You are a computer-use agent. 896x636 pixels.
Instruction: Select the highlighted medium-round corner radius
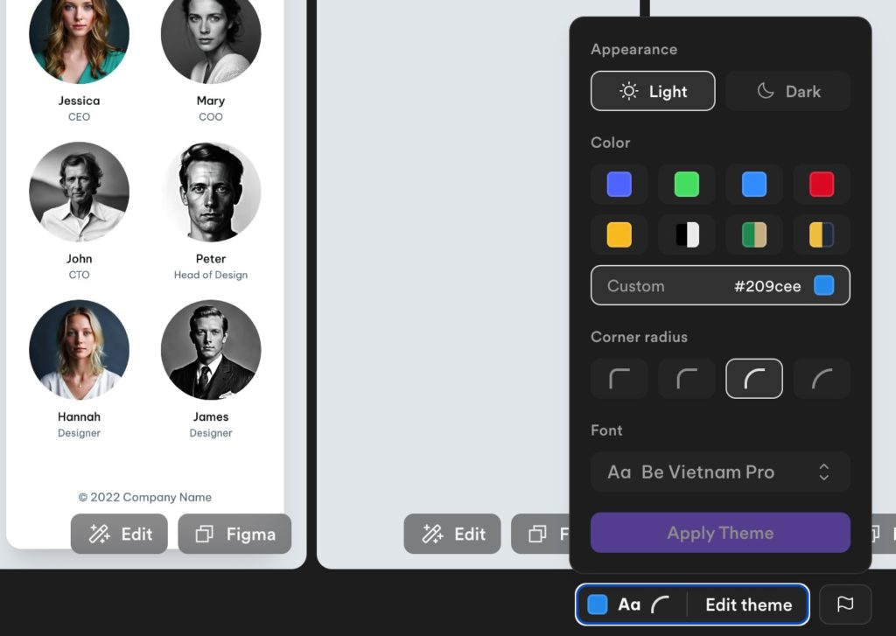pos(753,378)
